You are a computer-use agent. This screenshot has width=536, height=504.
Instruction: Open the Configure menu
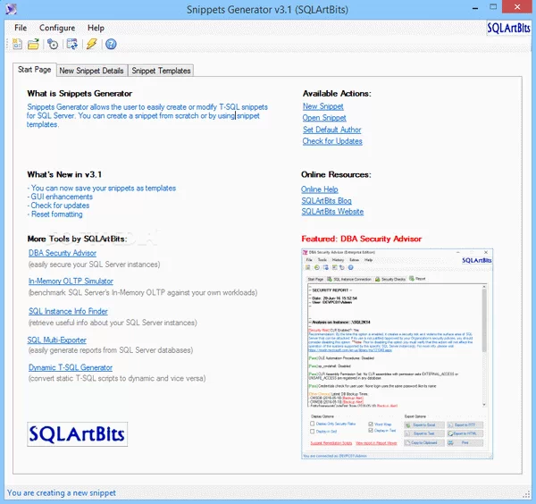tap(57, 28)
